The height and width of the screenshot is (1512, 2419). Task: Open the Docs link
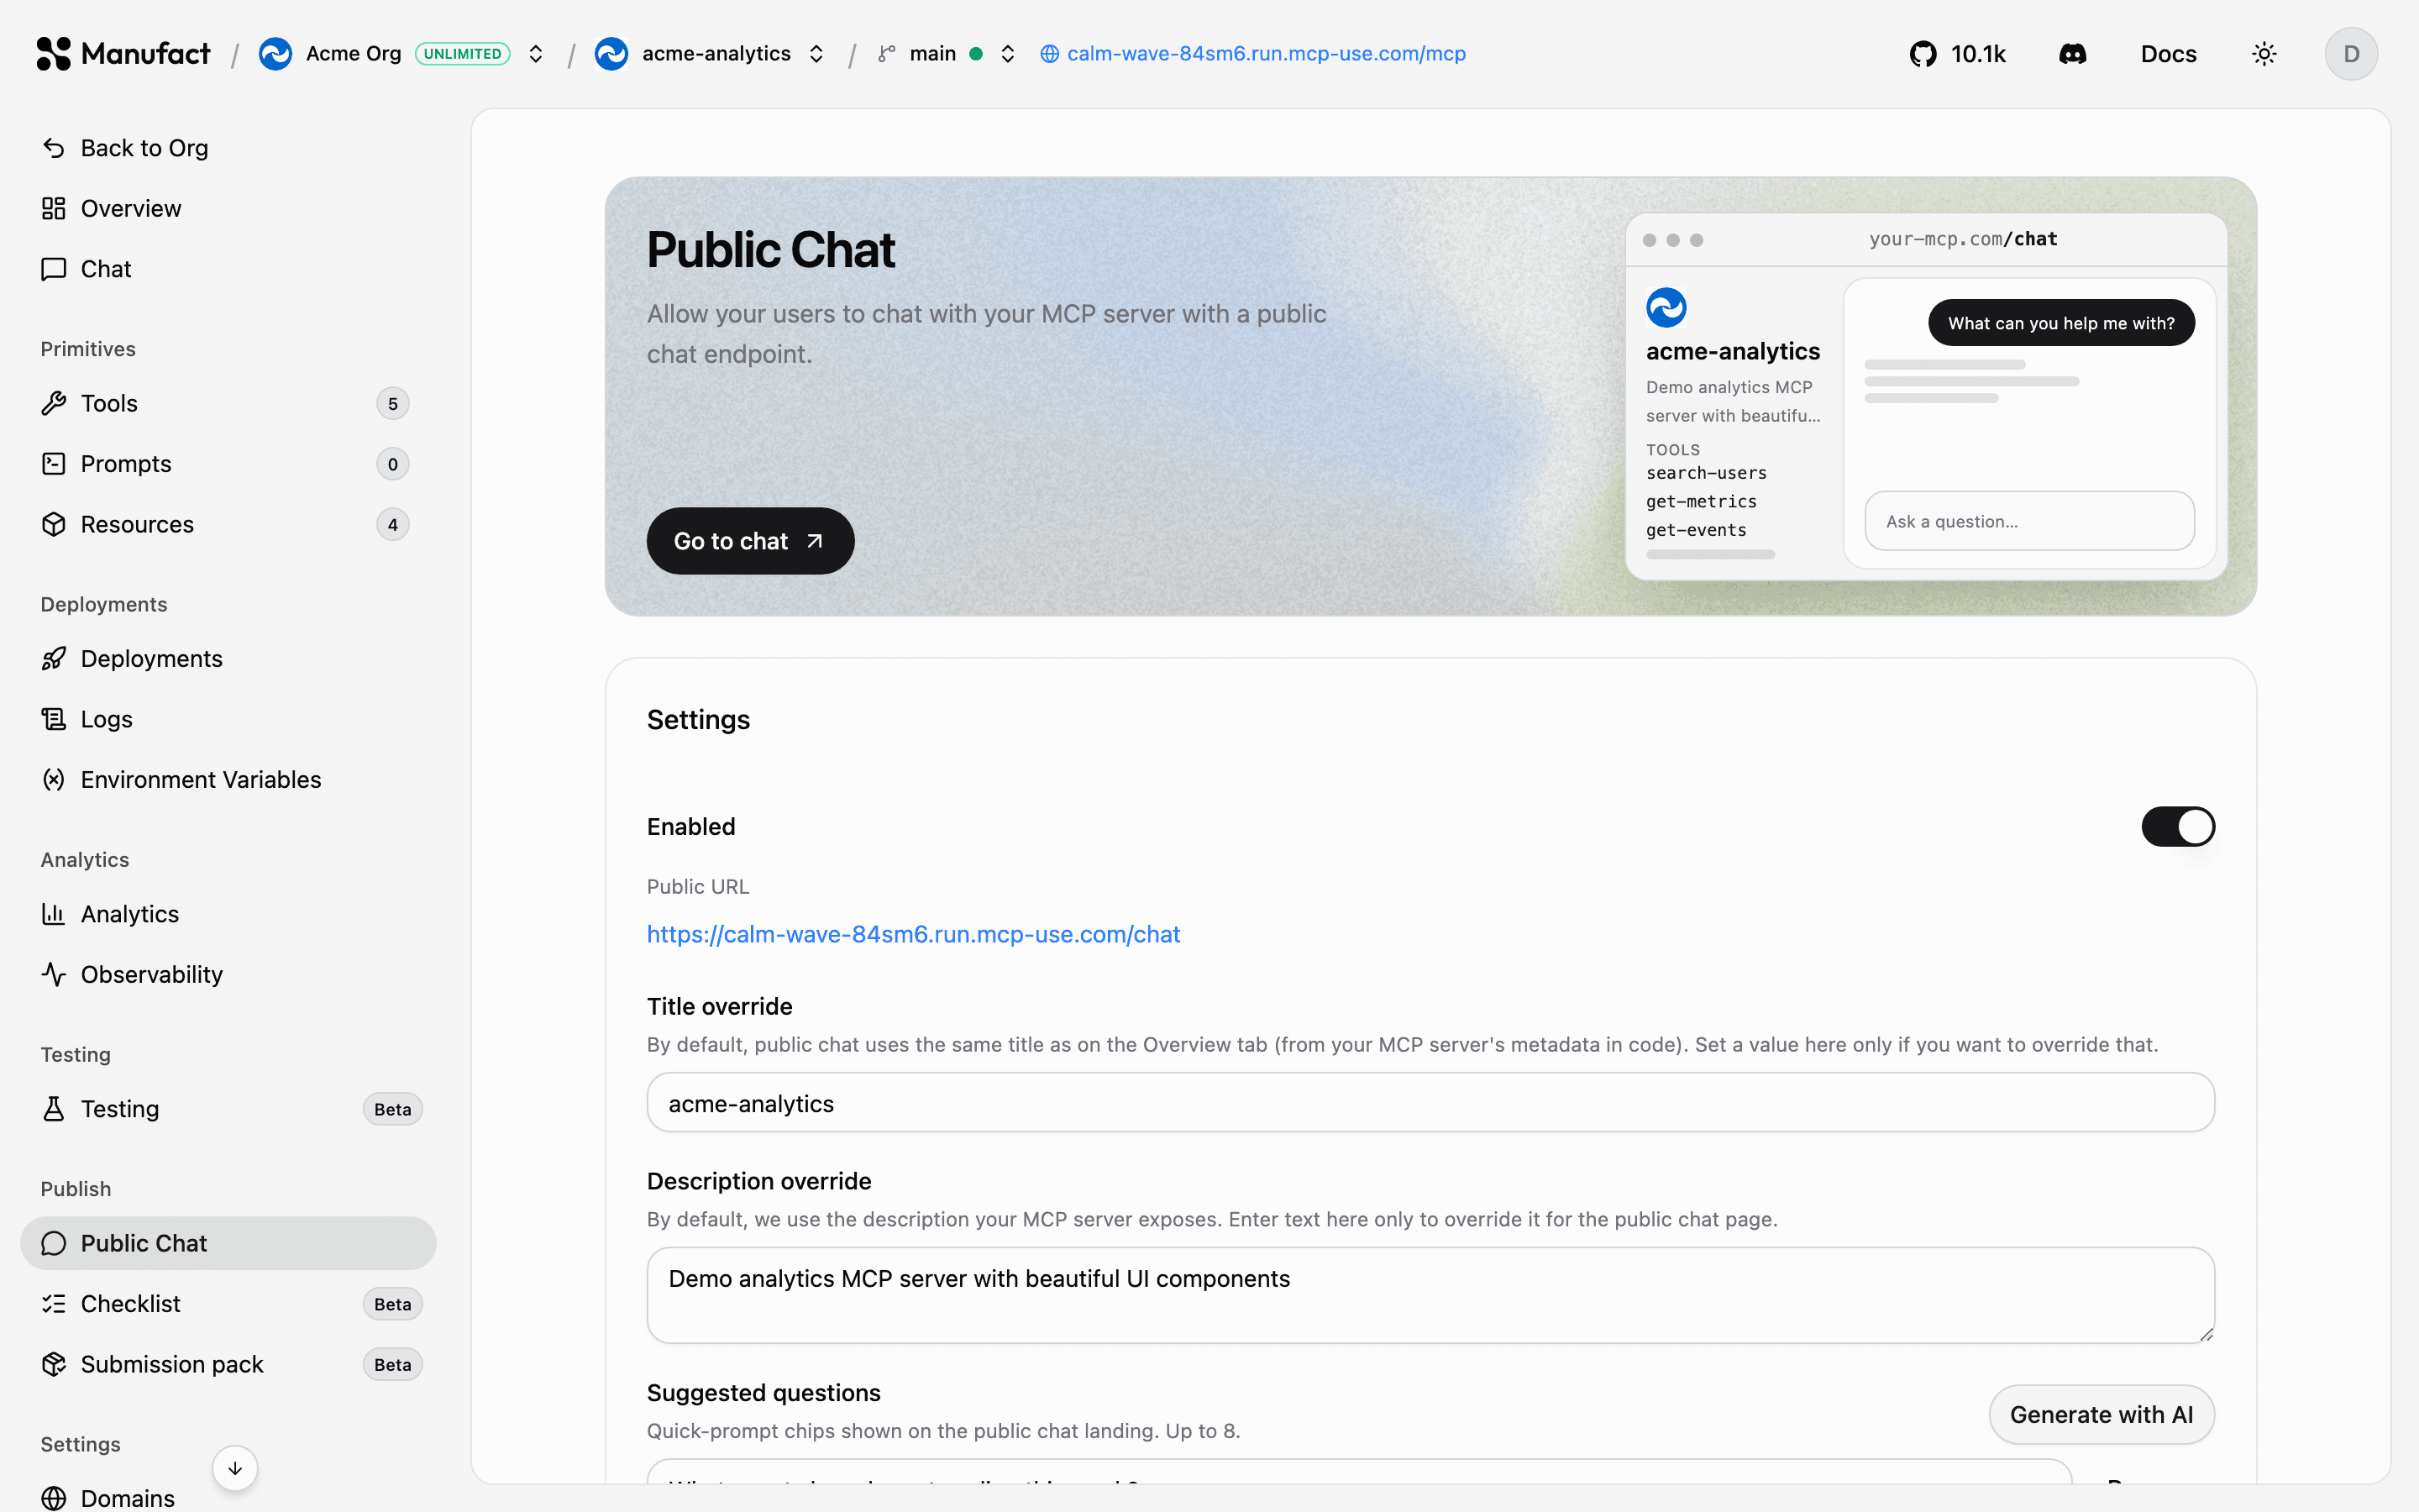(2168, 54)
